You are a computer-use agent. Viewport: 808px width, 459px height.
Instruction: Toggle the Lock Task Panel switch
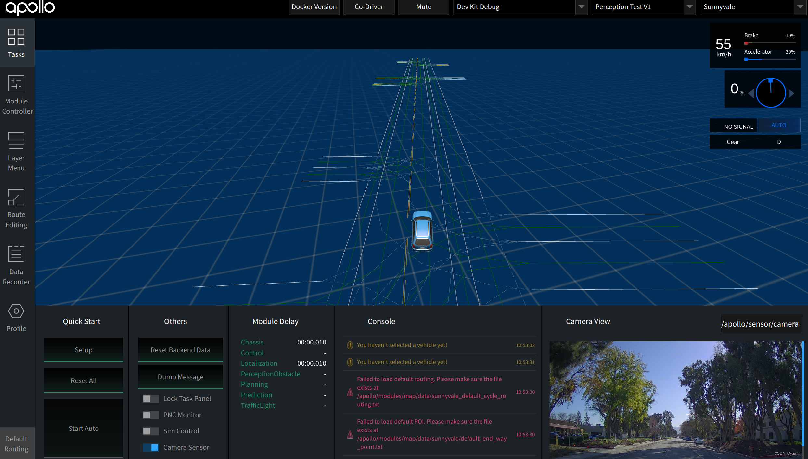tap(151, 399)
